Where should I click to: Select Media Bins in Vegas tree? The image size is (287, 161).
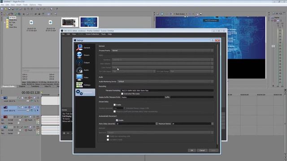pyautogui.click(x=13, y=20)
